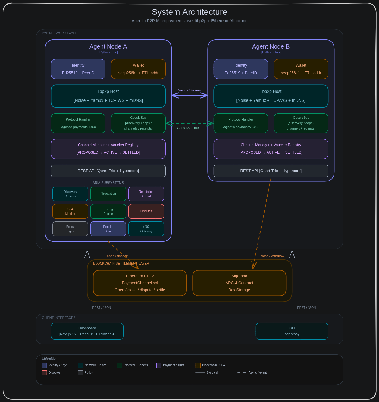Viewport: 379px width, 402px height.
Task: Click the Blockchain / SLA color swatch
Action: click(198, 365)
